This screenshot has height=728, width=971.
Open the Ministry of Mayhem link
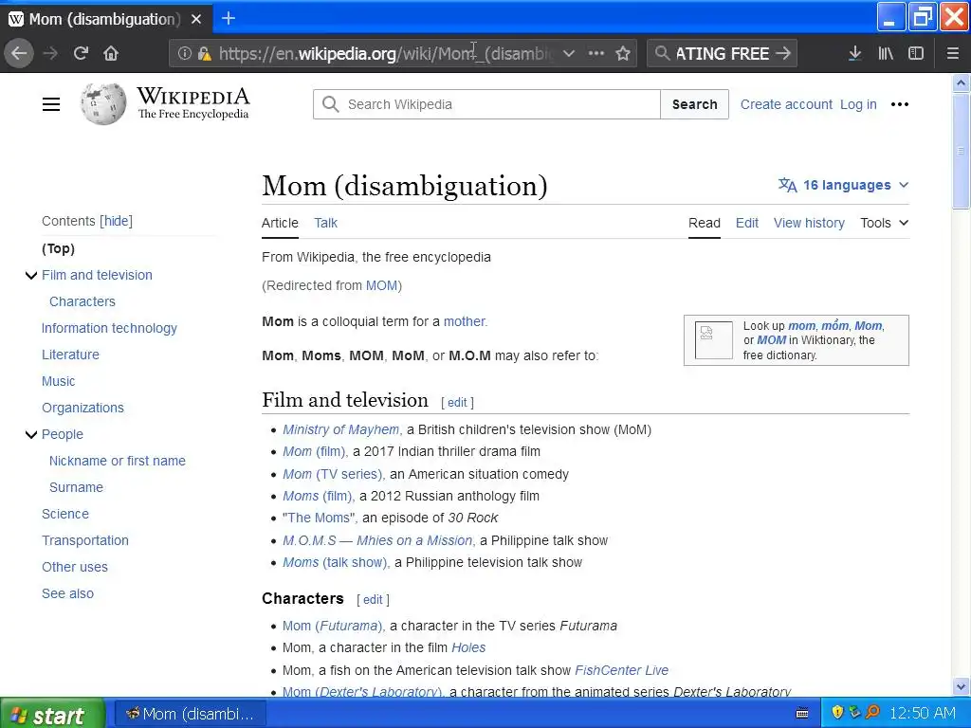[341, 429]
